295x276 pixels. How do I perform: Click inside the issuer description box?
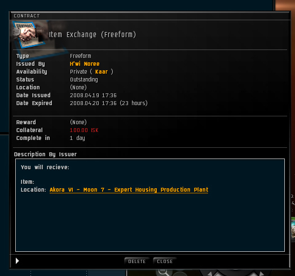[150, 205]
